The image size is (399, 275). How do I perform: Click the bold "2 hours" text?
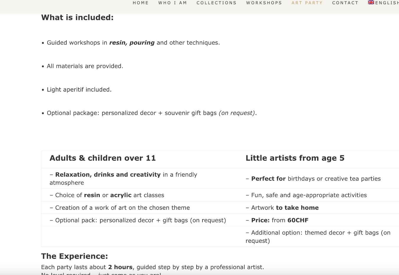click(x=120, y=267)
